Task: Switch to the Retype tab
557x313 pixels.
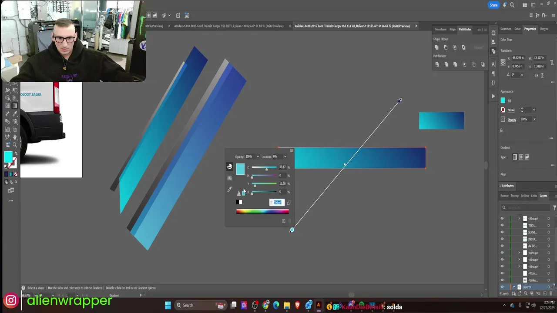Action: (x=544, y=29)
